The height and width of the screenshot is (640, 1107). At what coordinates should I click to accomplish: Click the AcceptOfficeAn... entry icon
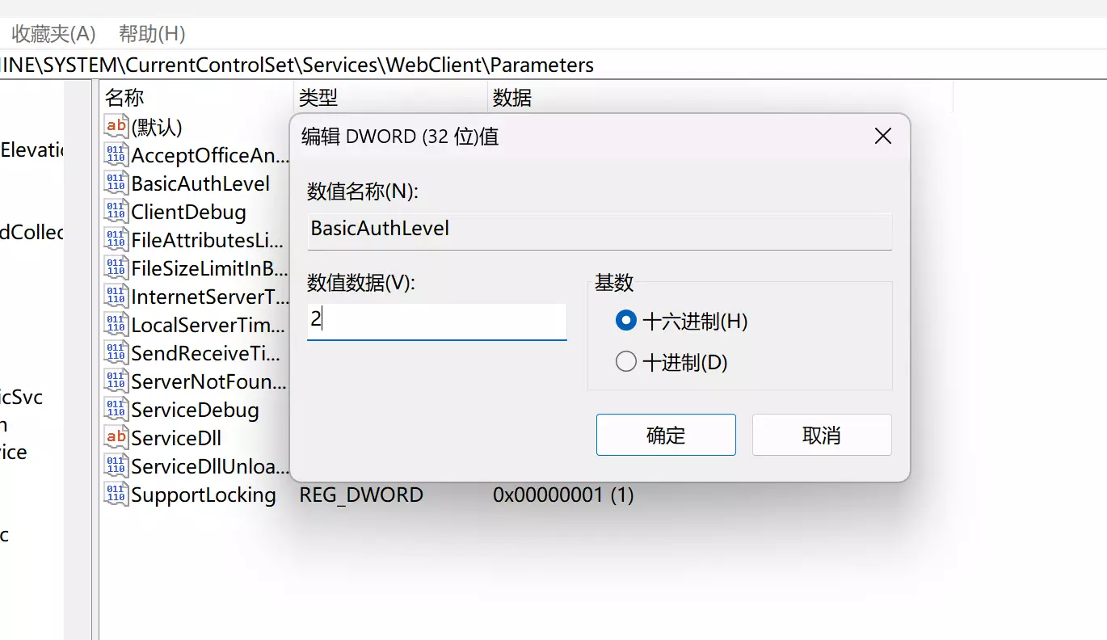(x=116, y=155)
